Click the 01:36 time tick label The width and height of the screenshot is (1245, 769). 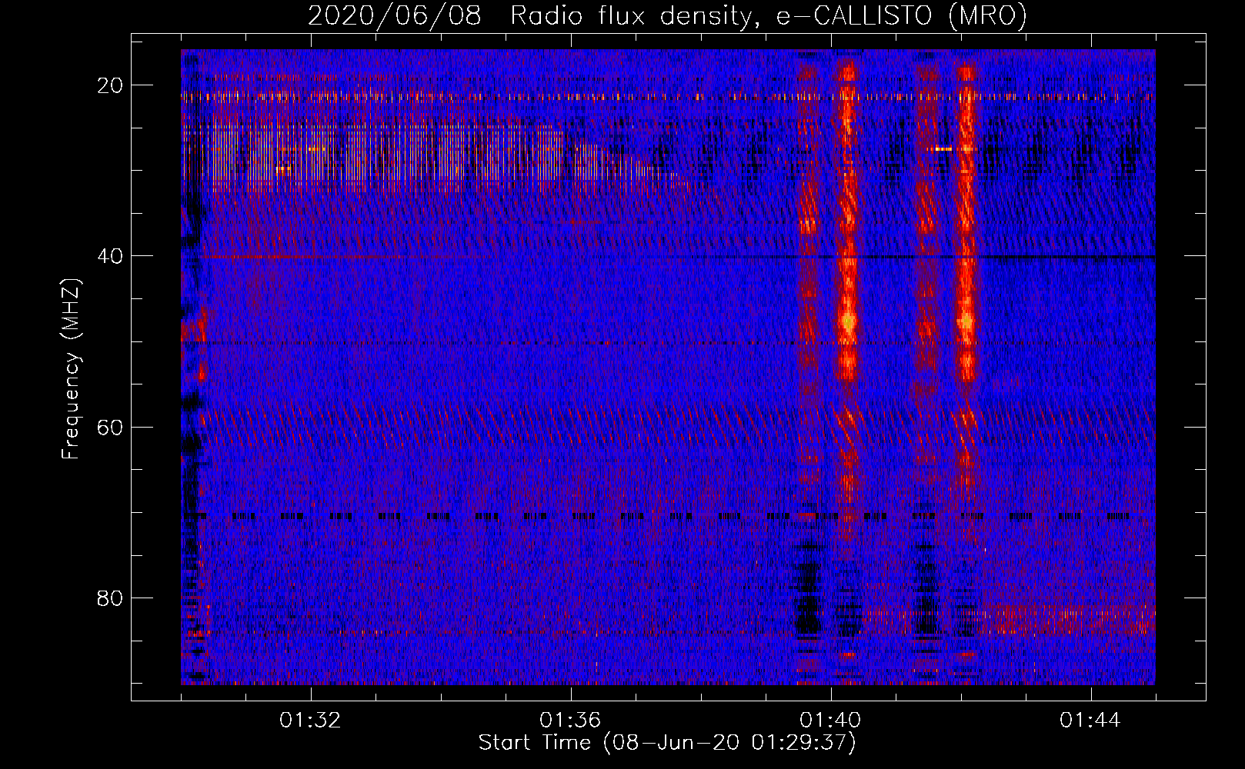pyautogui.click(x=570, y=721)
